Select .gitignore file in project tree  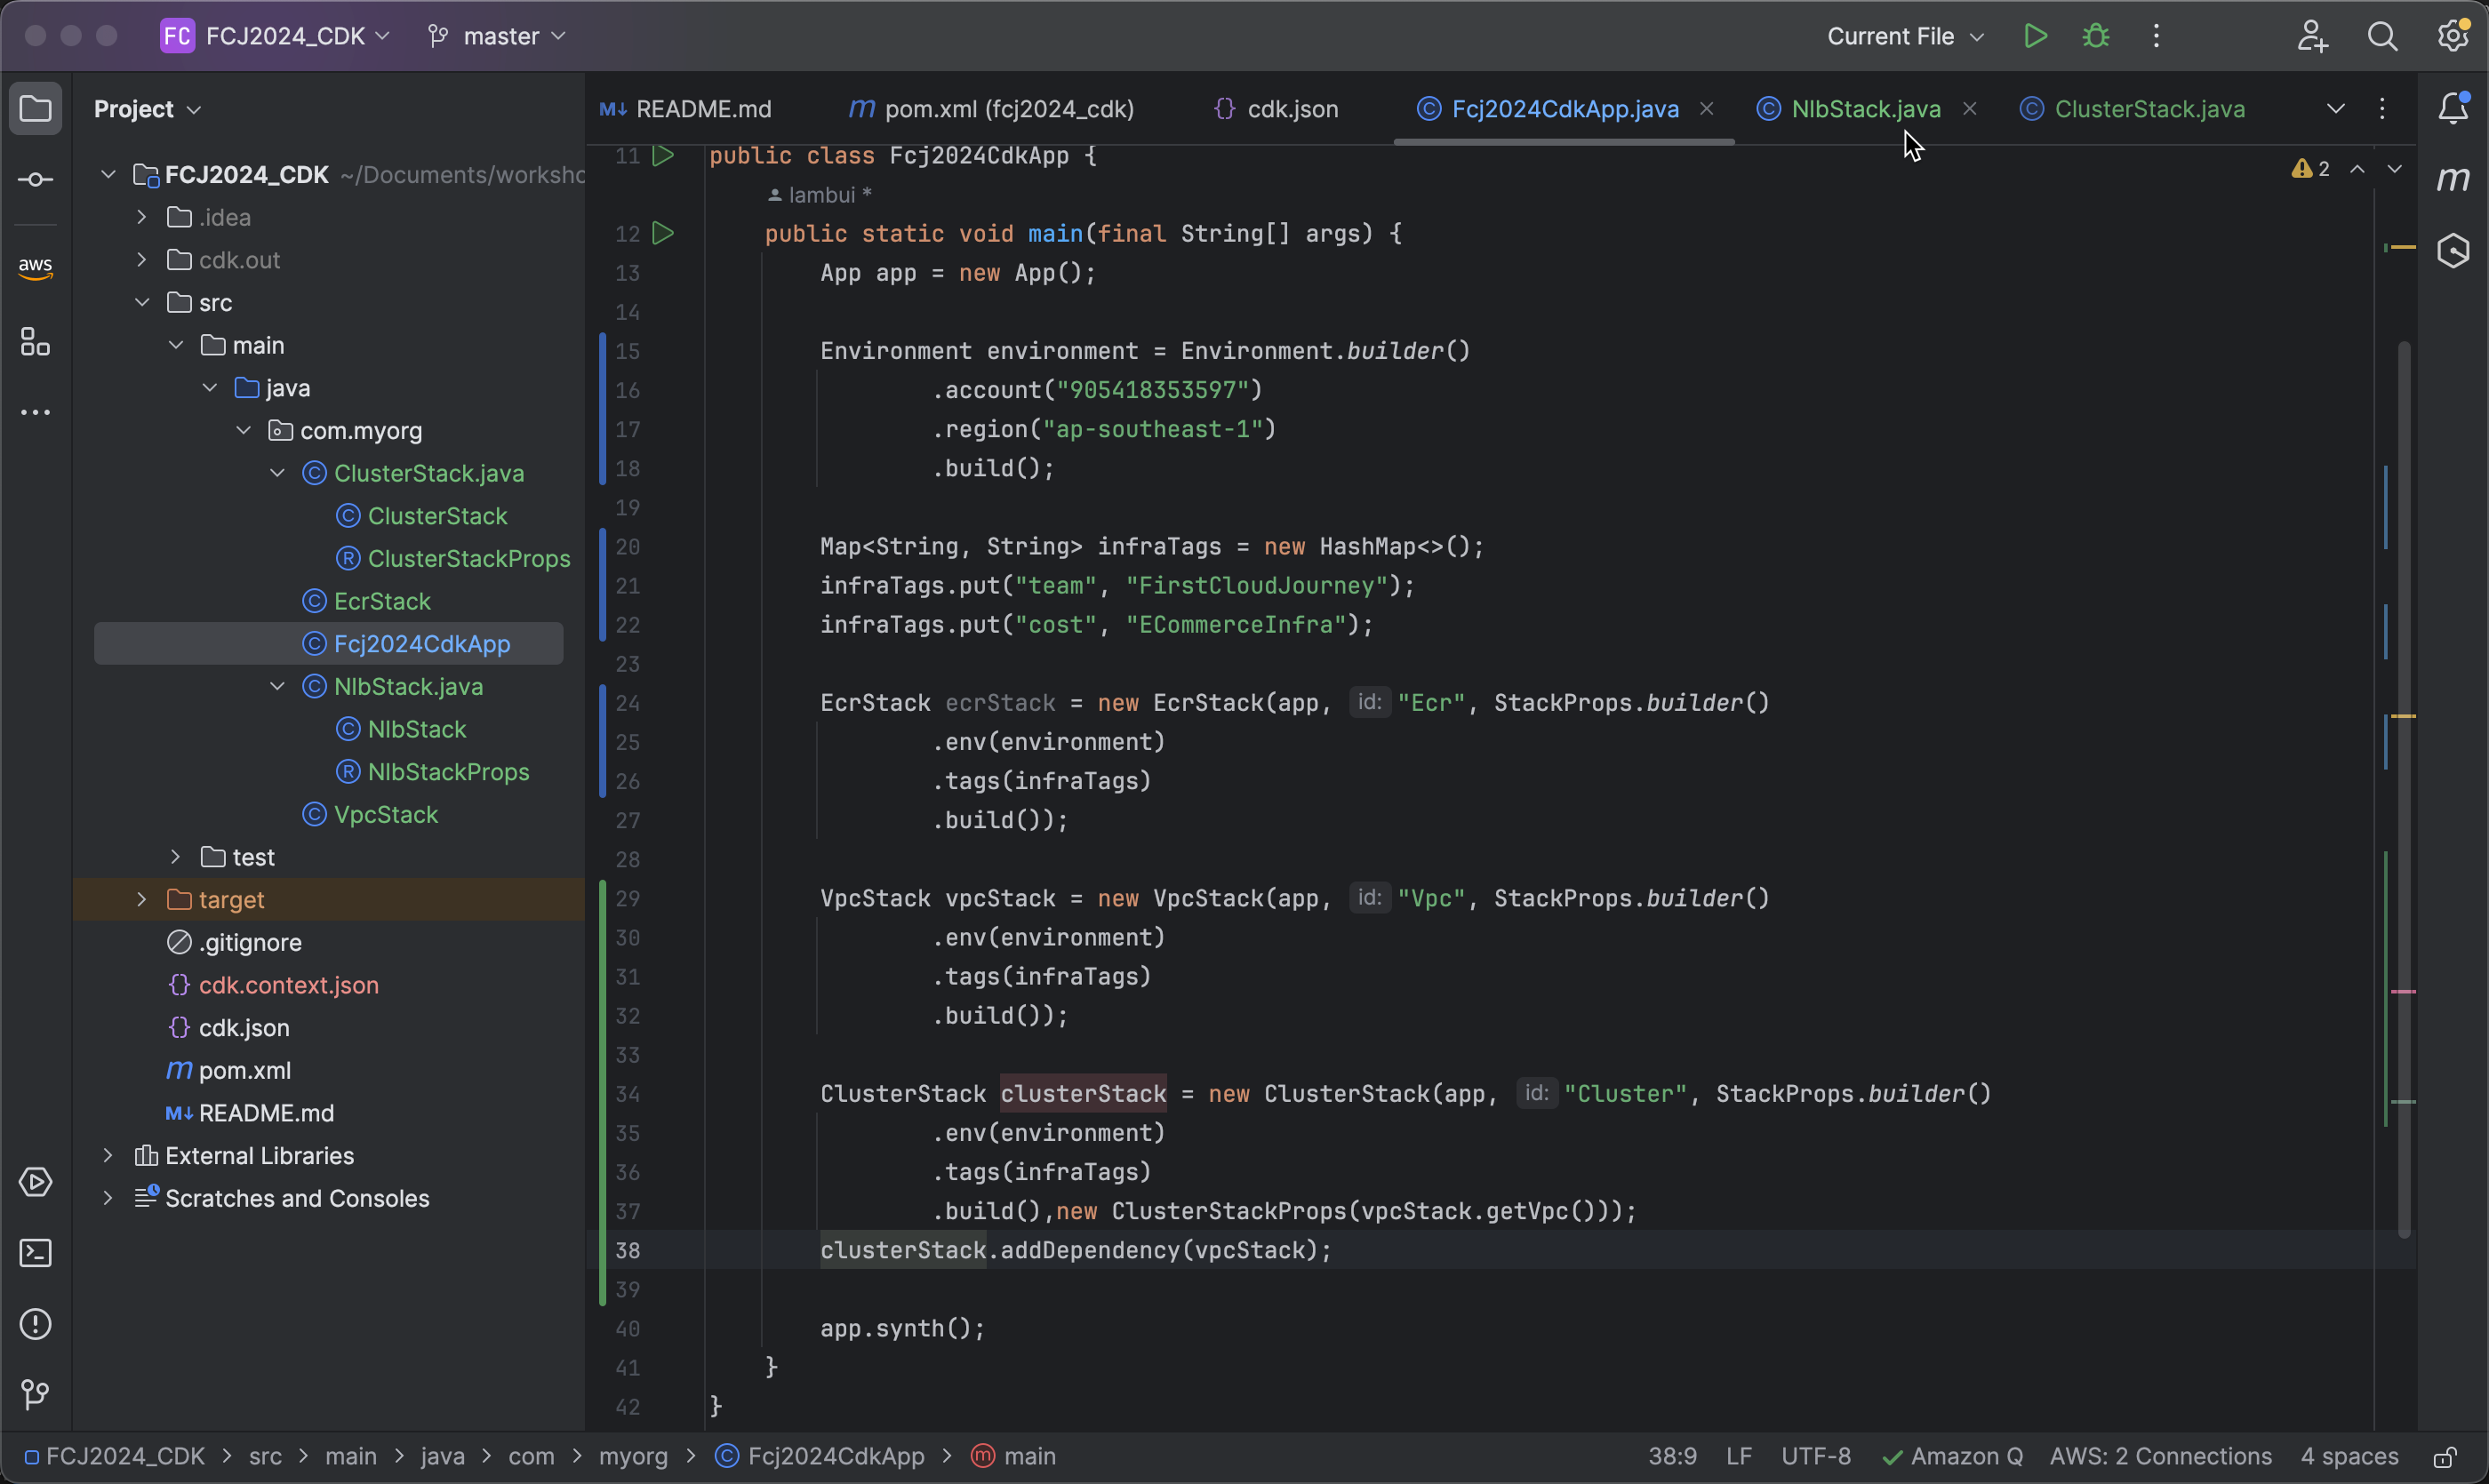pos(234,942)
